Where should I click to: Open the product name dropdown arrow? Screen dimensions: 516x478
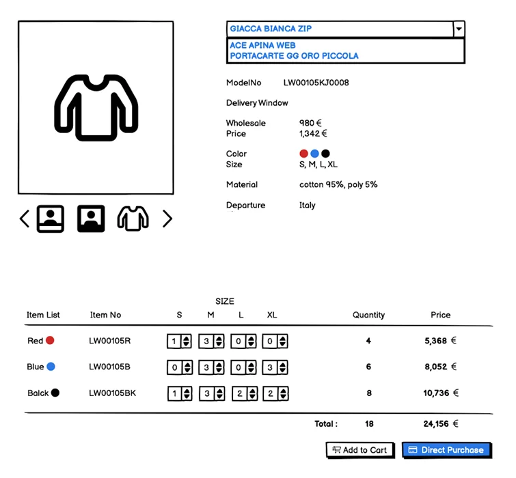coord(459,29)
